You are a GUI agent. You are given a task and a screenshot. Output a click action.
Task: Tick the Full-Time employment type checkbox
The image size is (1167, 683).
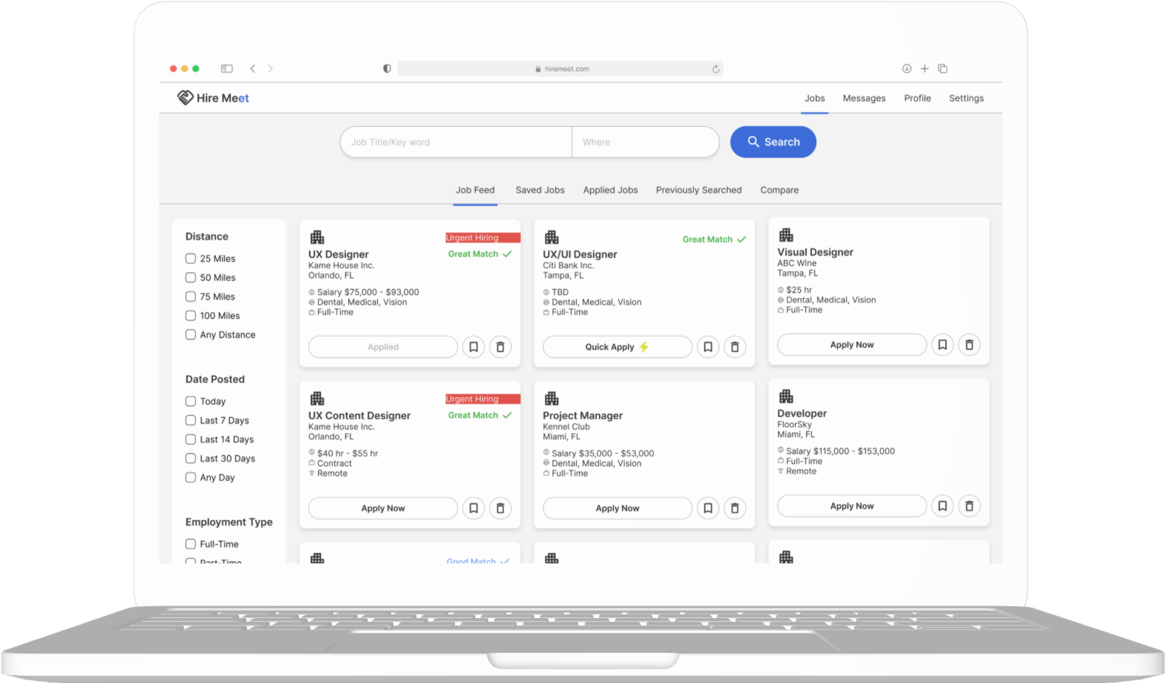(190, 544)
